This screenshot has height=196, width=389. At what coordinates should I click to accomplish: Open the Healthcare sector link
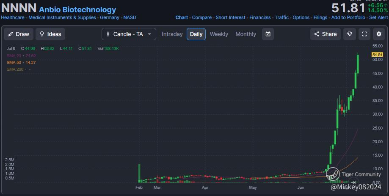[x=13, y=17]
